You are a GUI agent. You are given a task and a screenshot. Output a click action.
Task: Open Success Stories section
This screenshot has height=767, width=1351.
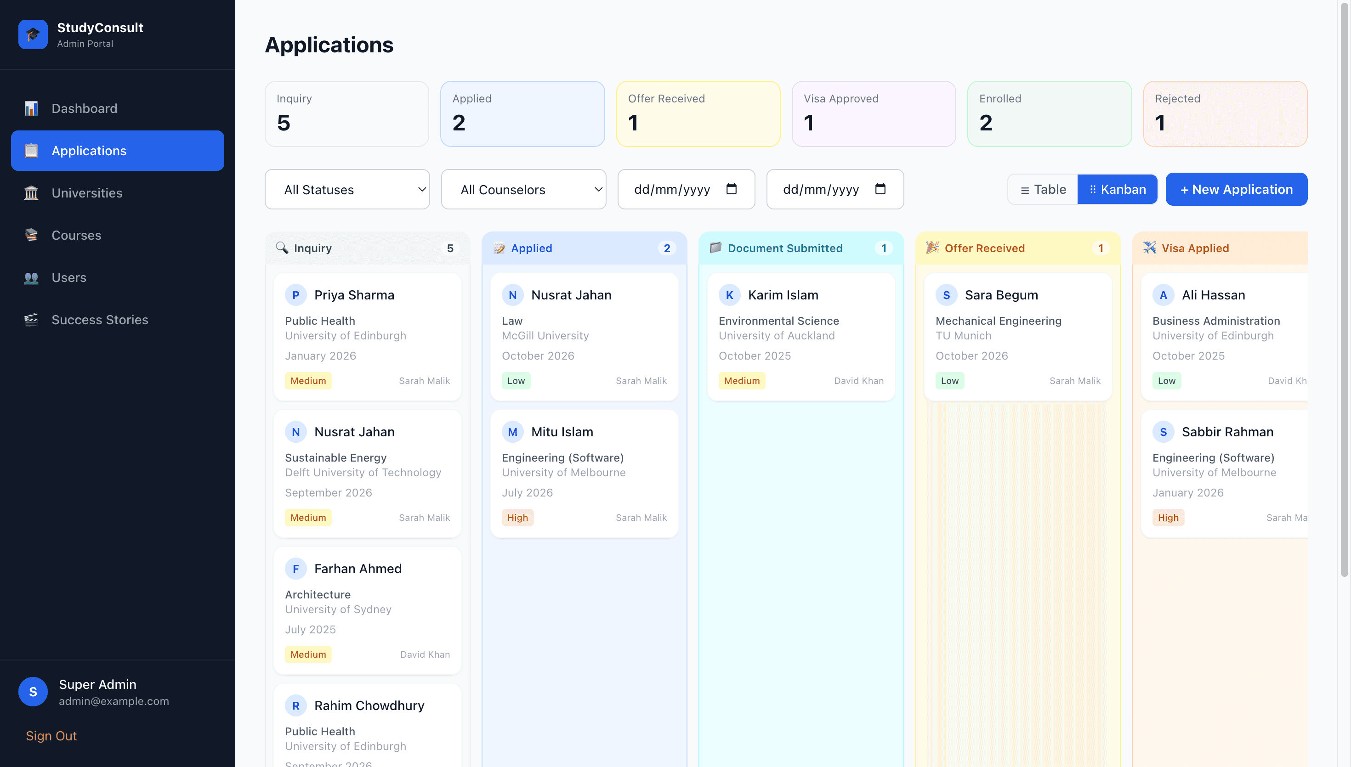click(118, 320)
